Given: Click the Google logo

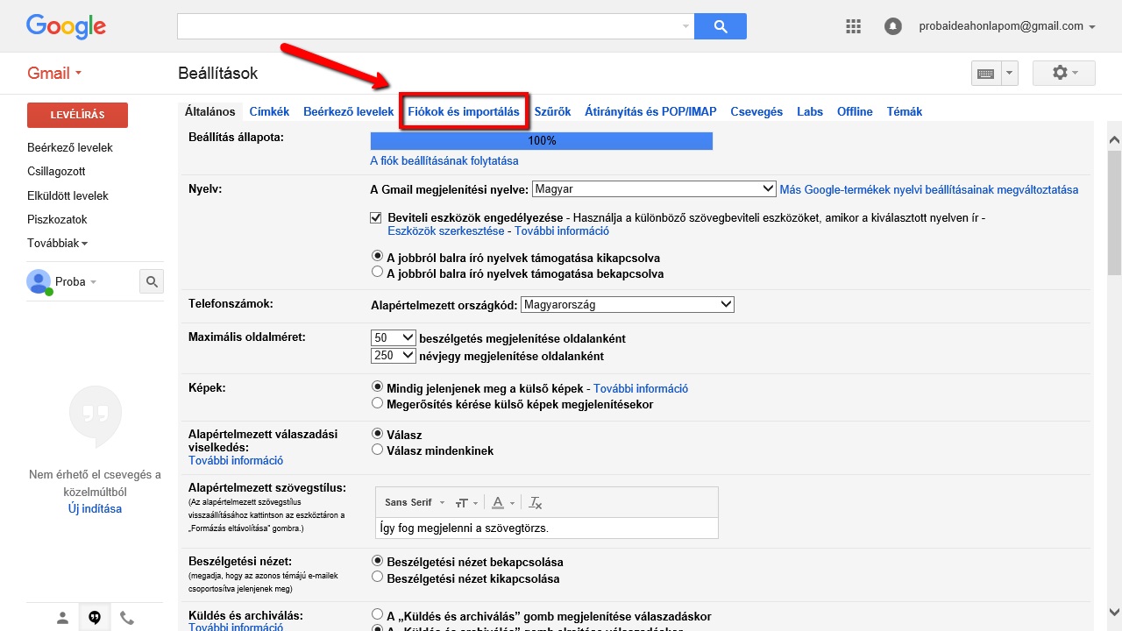Looking at the screenshot, I should tap(66, 27).
